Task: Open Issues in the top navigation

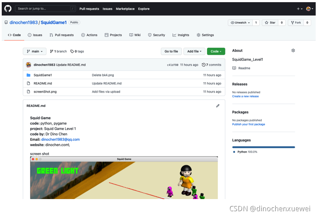Action: [107, 9]
